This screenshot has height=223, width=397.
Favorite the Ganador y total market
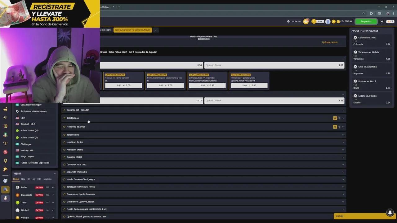(64, 157)
